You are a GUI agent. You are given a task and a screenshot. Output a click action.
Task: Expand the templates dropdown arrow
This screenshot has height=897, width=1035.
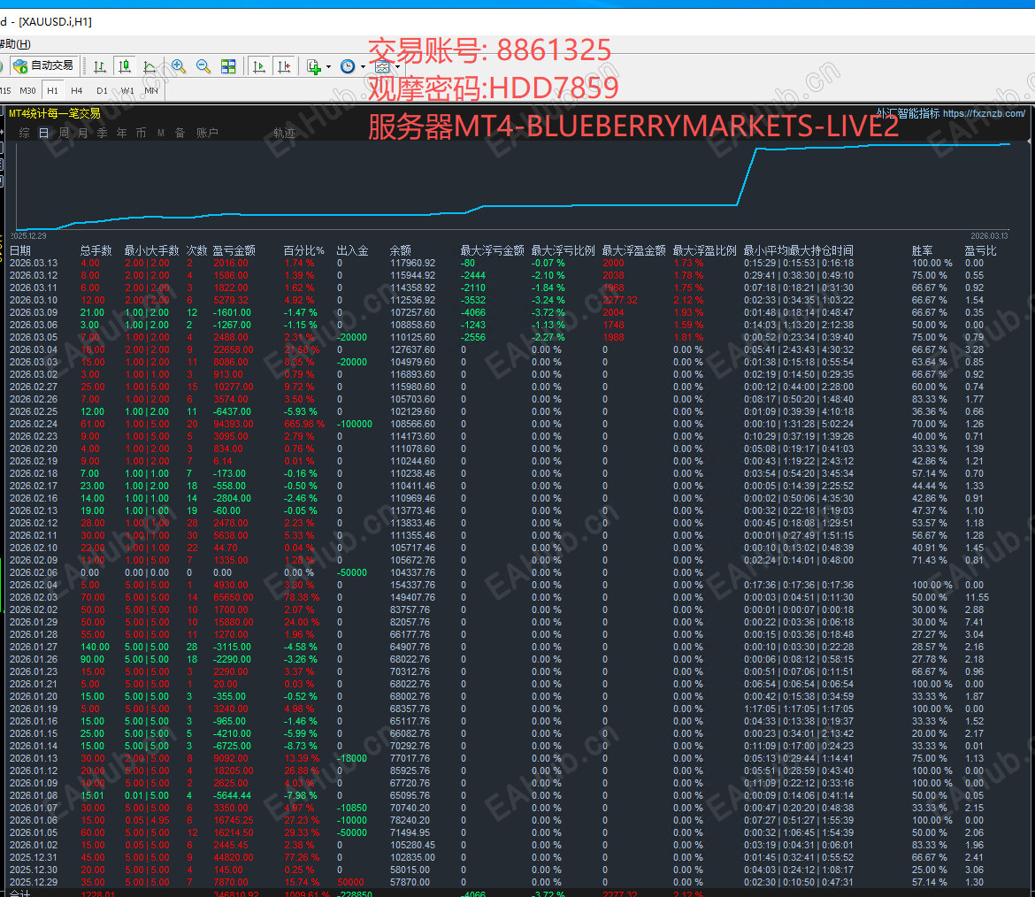(x=397, y=66)
